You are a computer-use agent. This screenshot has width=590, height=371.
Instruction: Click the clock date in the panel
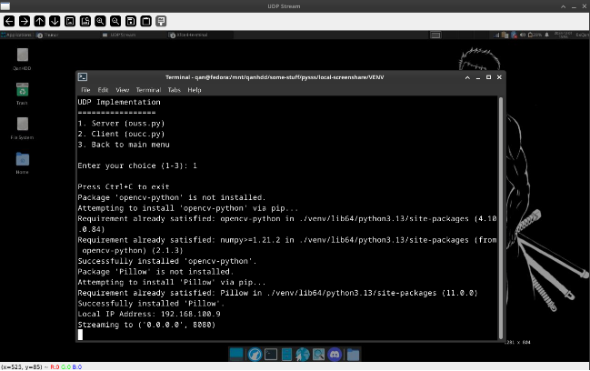tap(563, 35)
